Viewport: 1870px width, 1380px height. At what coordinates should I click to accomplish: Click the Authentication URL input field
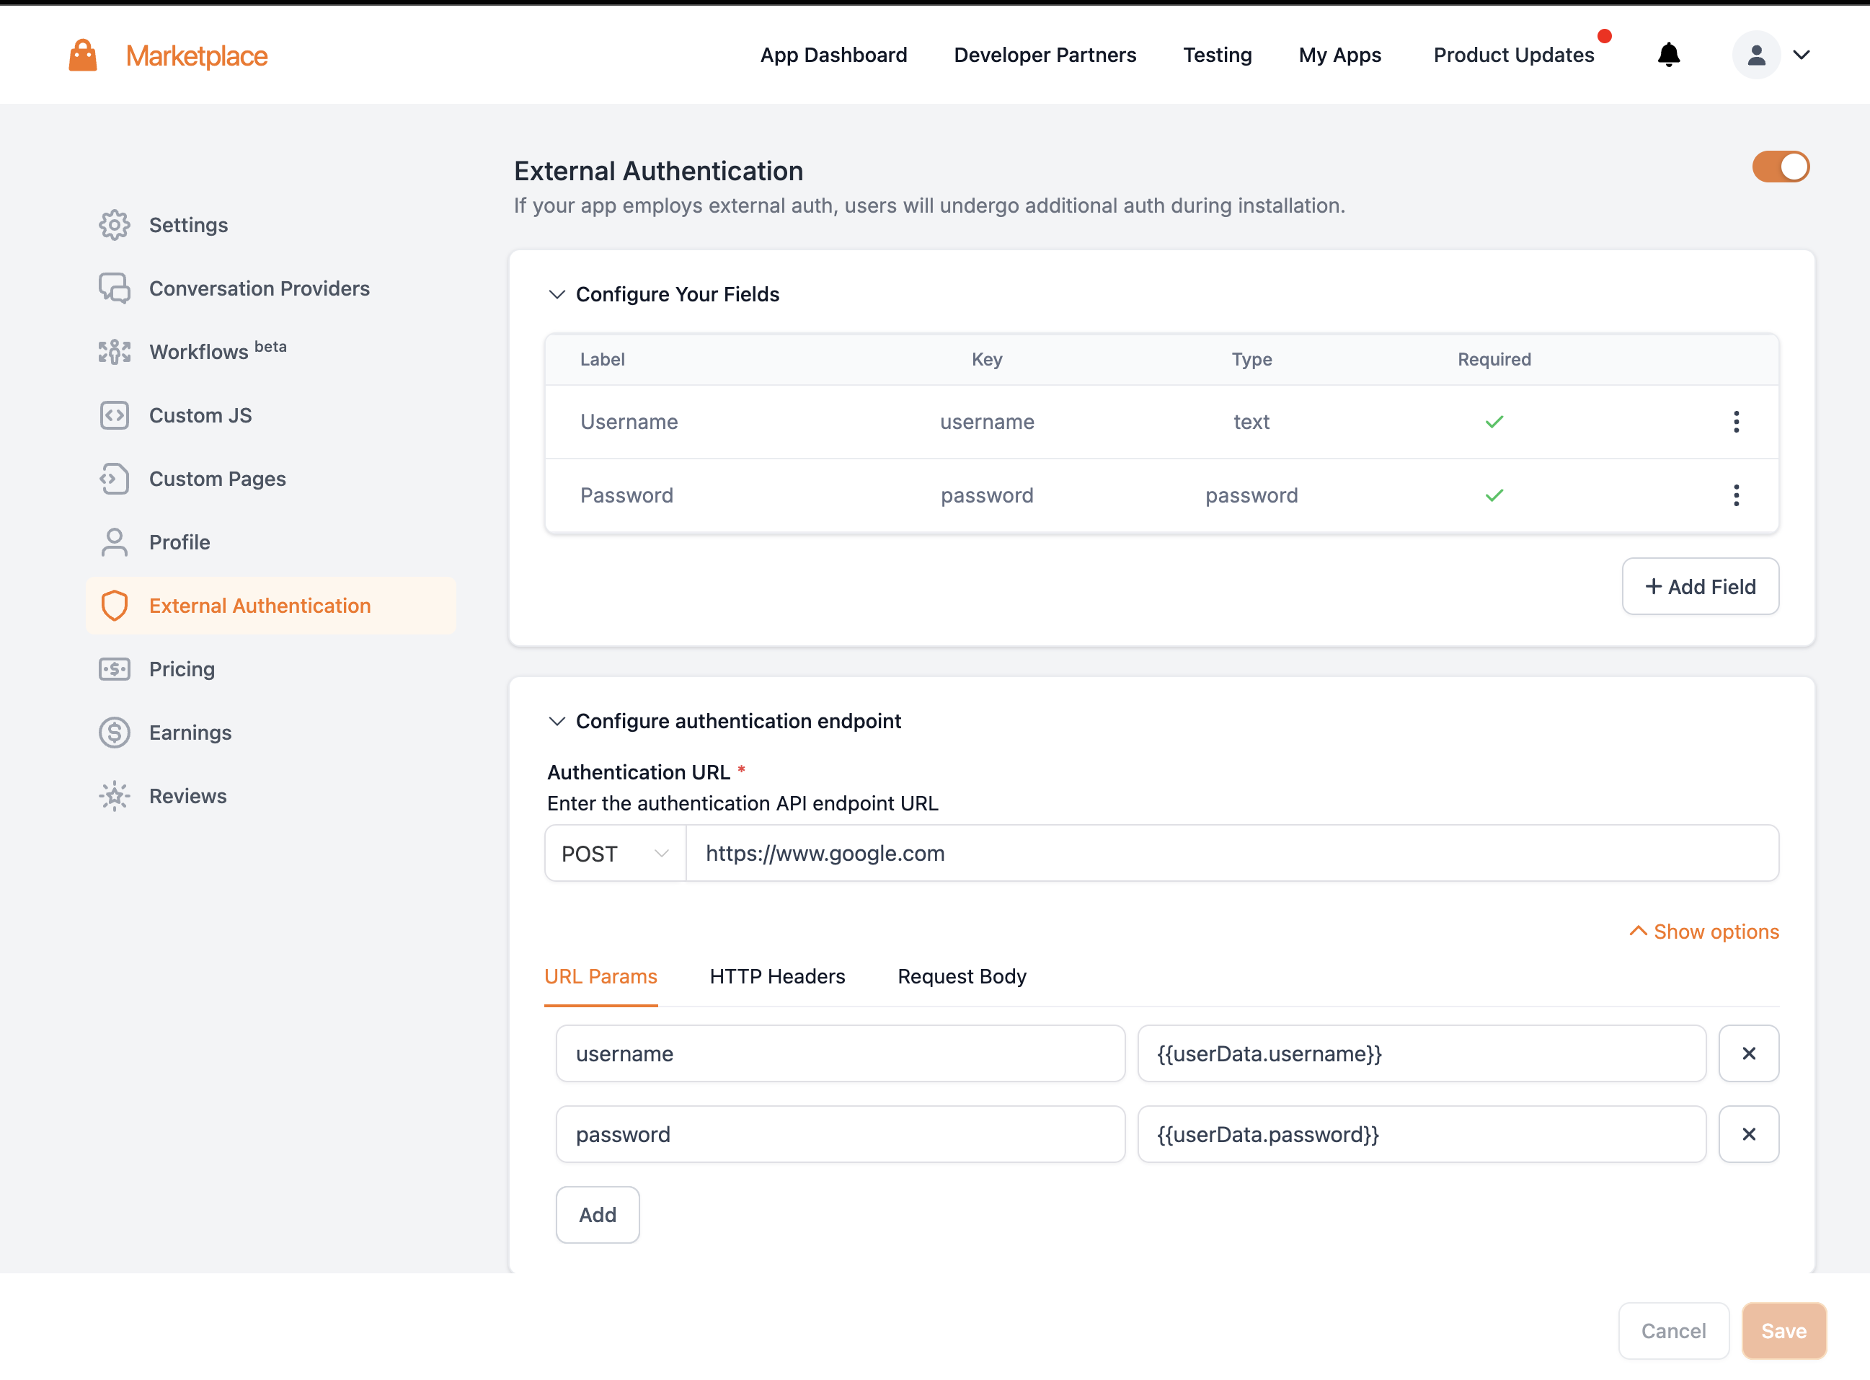(x=1232, y=854)
